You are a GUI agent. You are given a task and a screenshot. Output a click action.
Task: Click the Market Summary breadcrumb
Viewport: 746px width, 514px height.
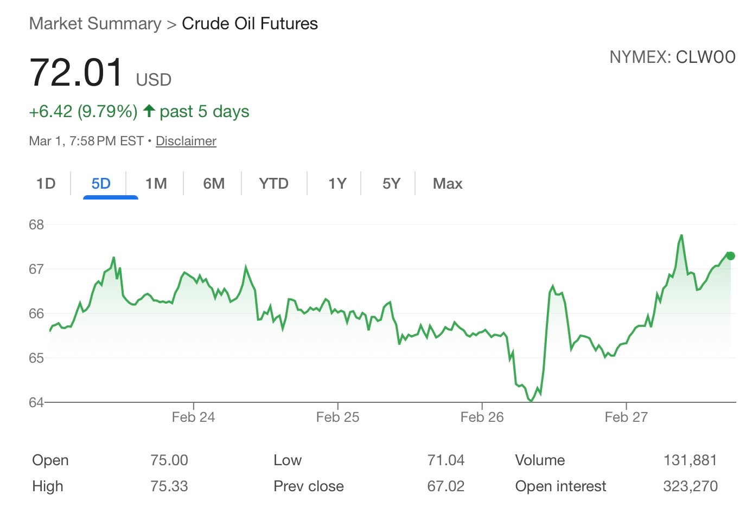coord(95,24)
